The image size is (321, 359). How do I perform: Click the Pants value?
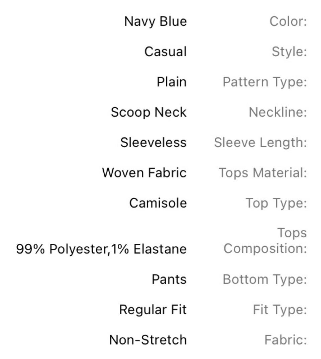169,279
